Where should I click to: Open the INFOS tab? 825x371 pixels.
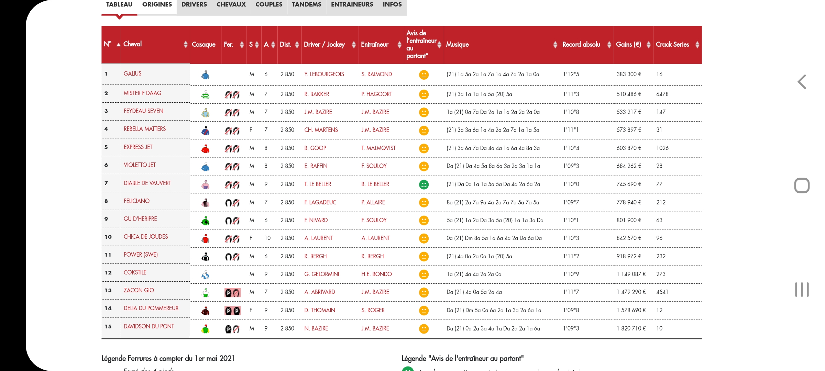point(392,4)
